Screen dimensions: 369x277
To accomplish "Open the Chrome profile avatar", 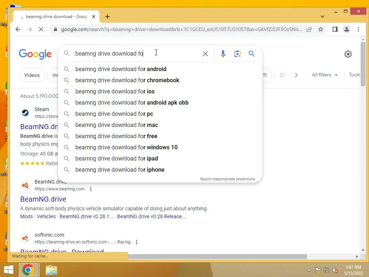I will (x=346, y=29).
